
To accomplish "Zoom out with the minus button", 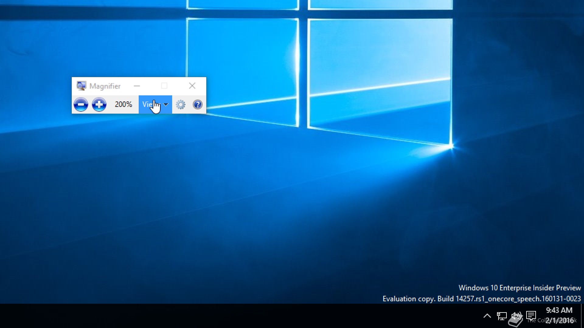I will coord(81,104).
